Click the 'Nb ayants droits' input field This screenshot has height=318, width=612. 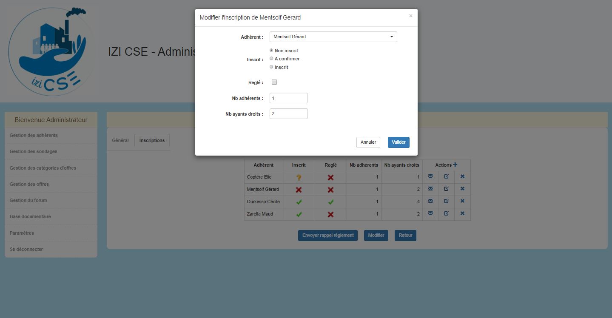pos(288,114)
